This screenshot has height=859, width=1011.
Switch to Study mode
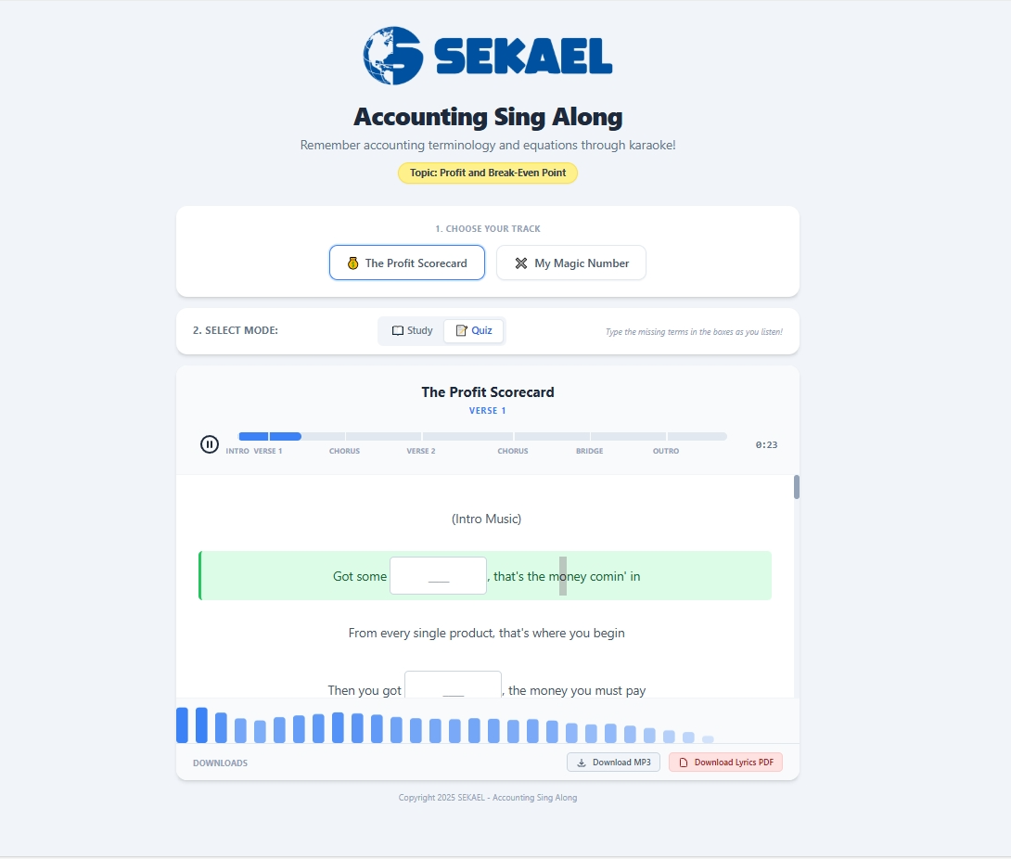(x=412, y=330)
